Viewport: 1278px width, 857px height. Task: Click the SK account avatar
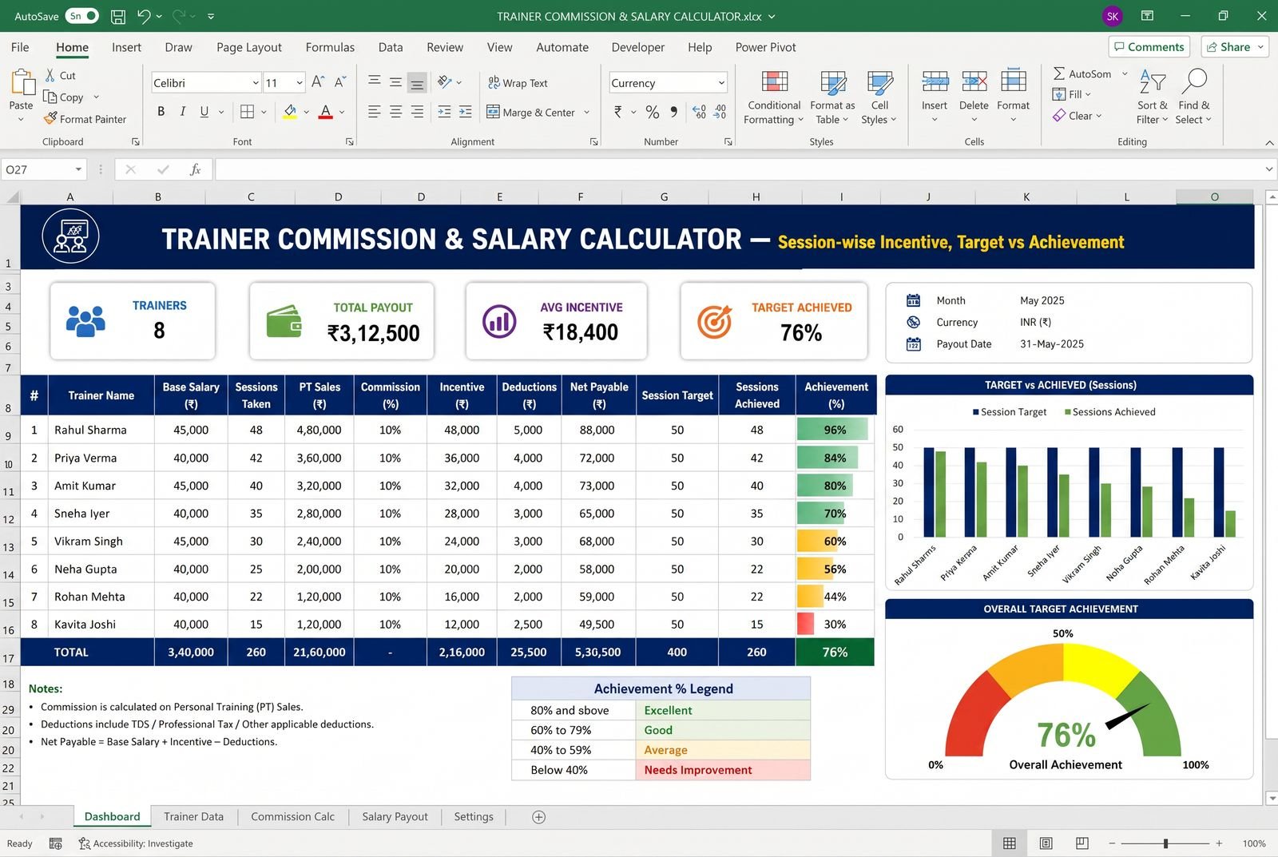(1112, 16)
